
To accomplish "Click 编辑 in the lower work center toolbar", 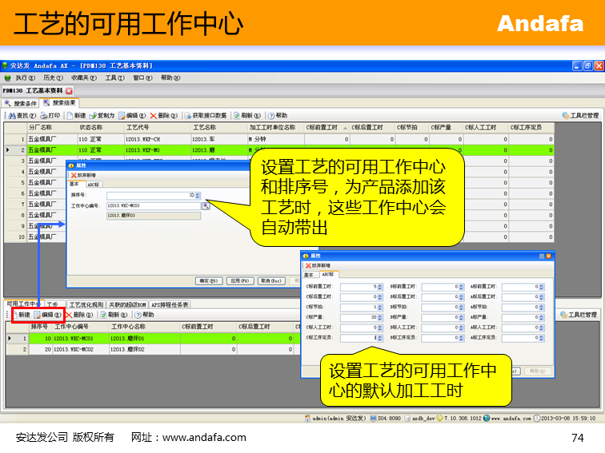I will click(50, 316).
